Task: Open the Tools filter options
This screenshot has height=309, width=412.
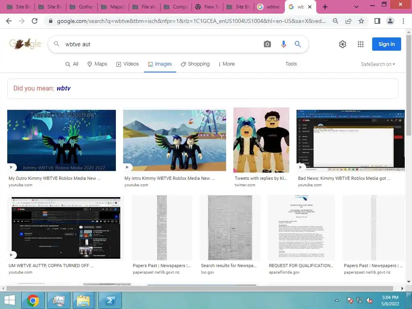Action: coord(291,64)
